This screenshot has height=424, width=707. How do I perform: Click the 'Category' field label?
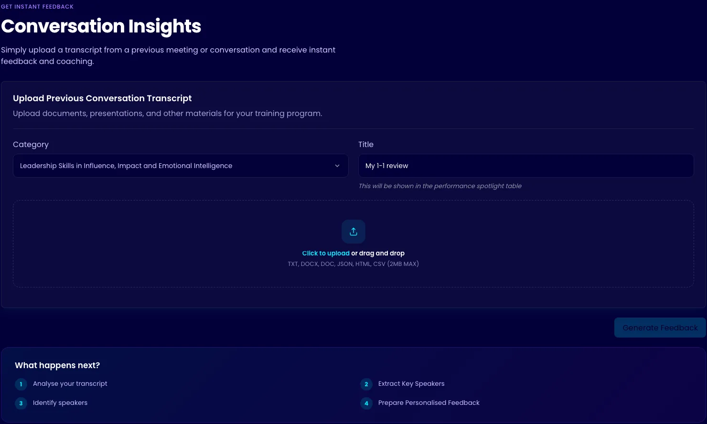tap(31, 144)
